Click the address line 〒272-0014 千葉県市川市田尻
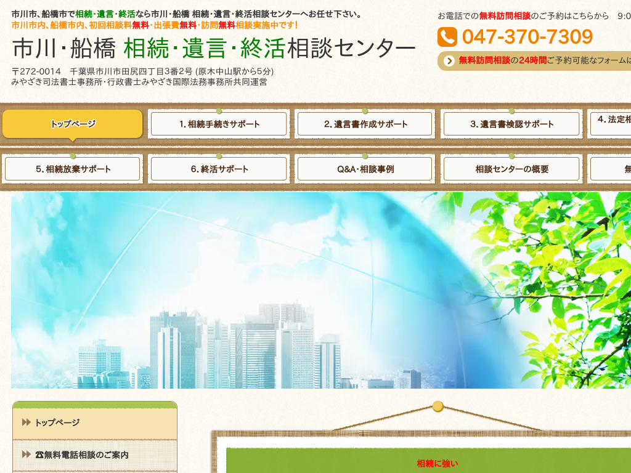The image size is (631, 473). click(142, 71)
